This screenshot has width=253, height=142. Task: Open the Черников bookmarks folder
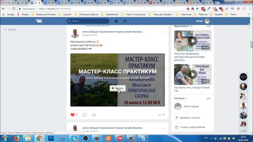[x=184, y=14]
